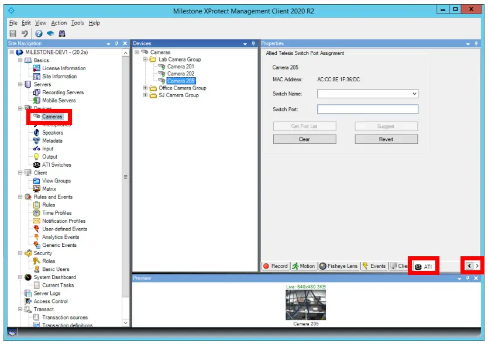
Task: Click the Milestone logo in title bar
Action: 12,11
